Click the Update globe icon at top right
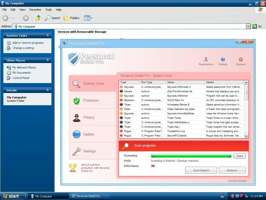This screenshot has width=266, height=200. (x=223, y=59)
